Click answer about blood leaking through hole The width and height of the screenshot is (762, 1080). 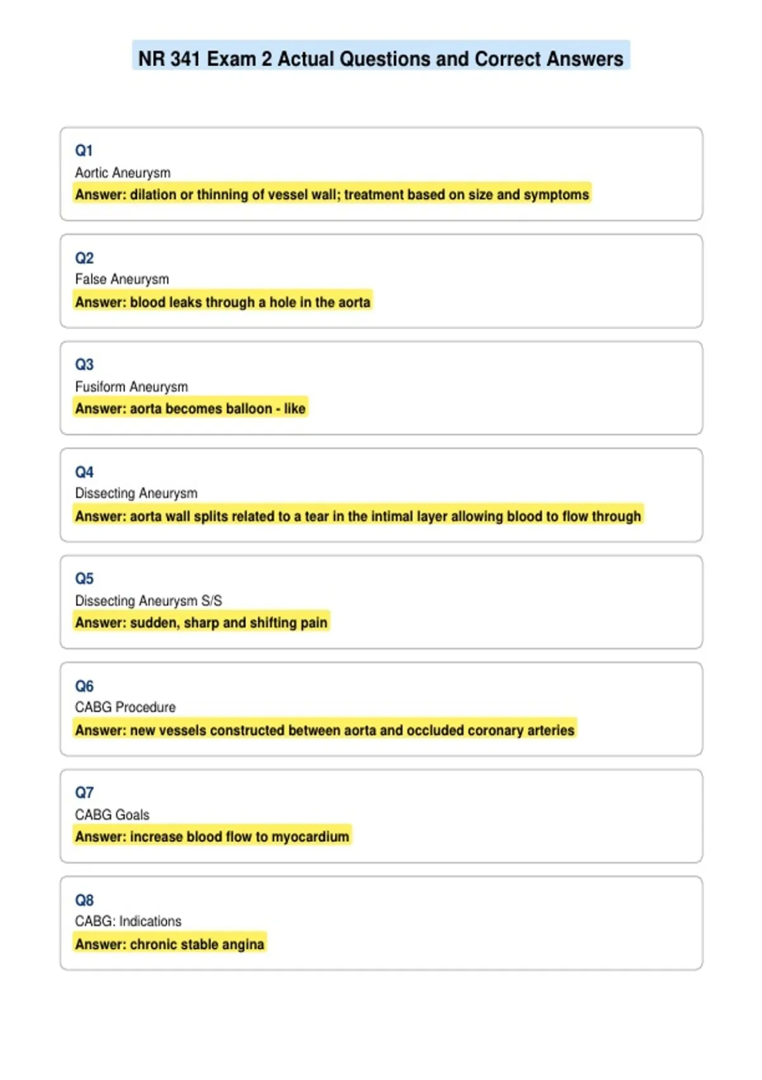click(x=222, y=302)
